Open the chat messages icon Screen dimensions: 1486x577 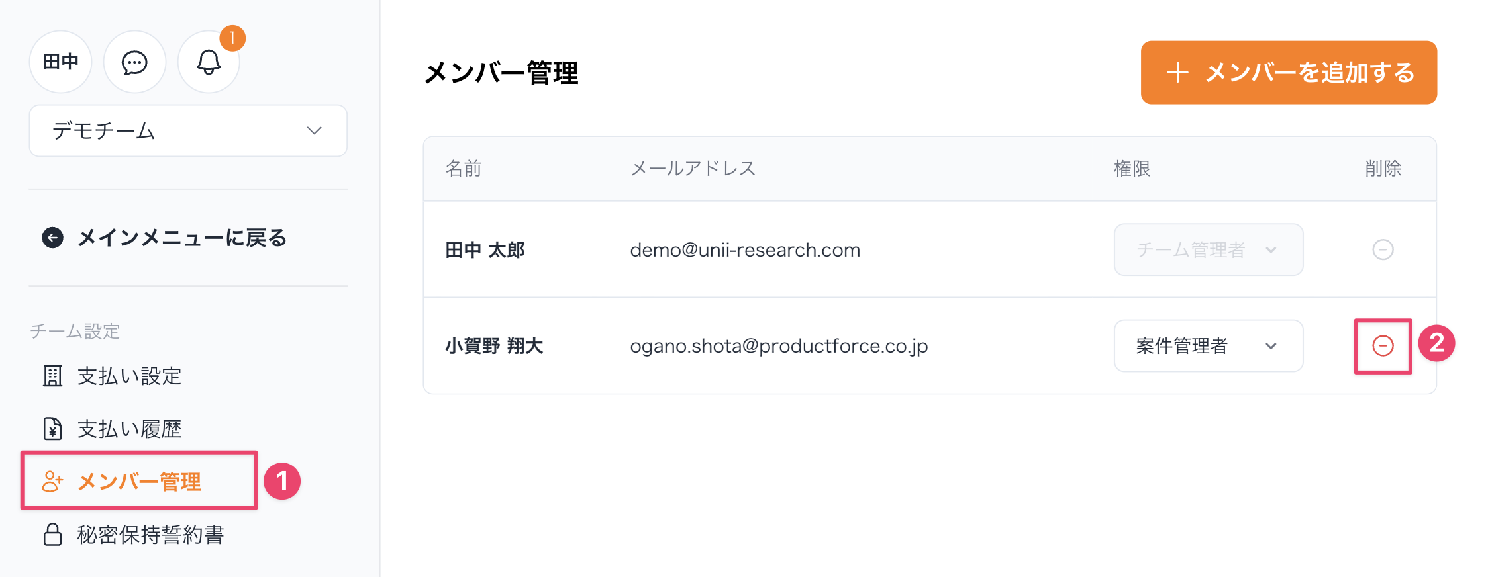coord(134,63)
